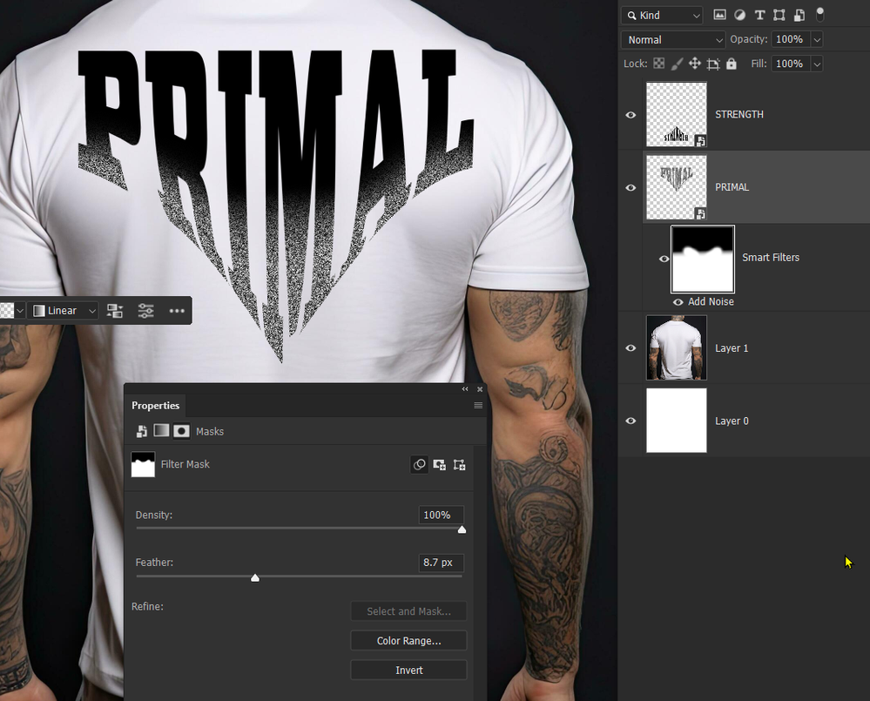Open the Normal blend mode dropdown
870x701 pixels.
[x=673, y=39]
